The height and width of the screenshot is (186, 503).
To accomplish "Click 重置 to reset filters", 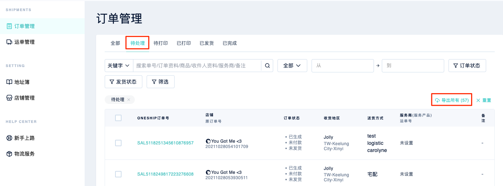I will [484, 100].
